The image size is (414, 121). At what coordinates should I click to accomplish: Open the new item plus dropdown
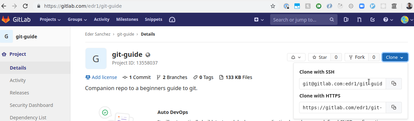tap(259, 19)
